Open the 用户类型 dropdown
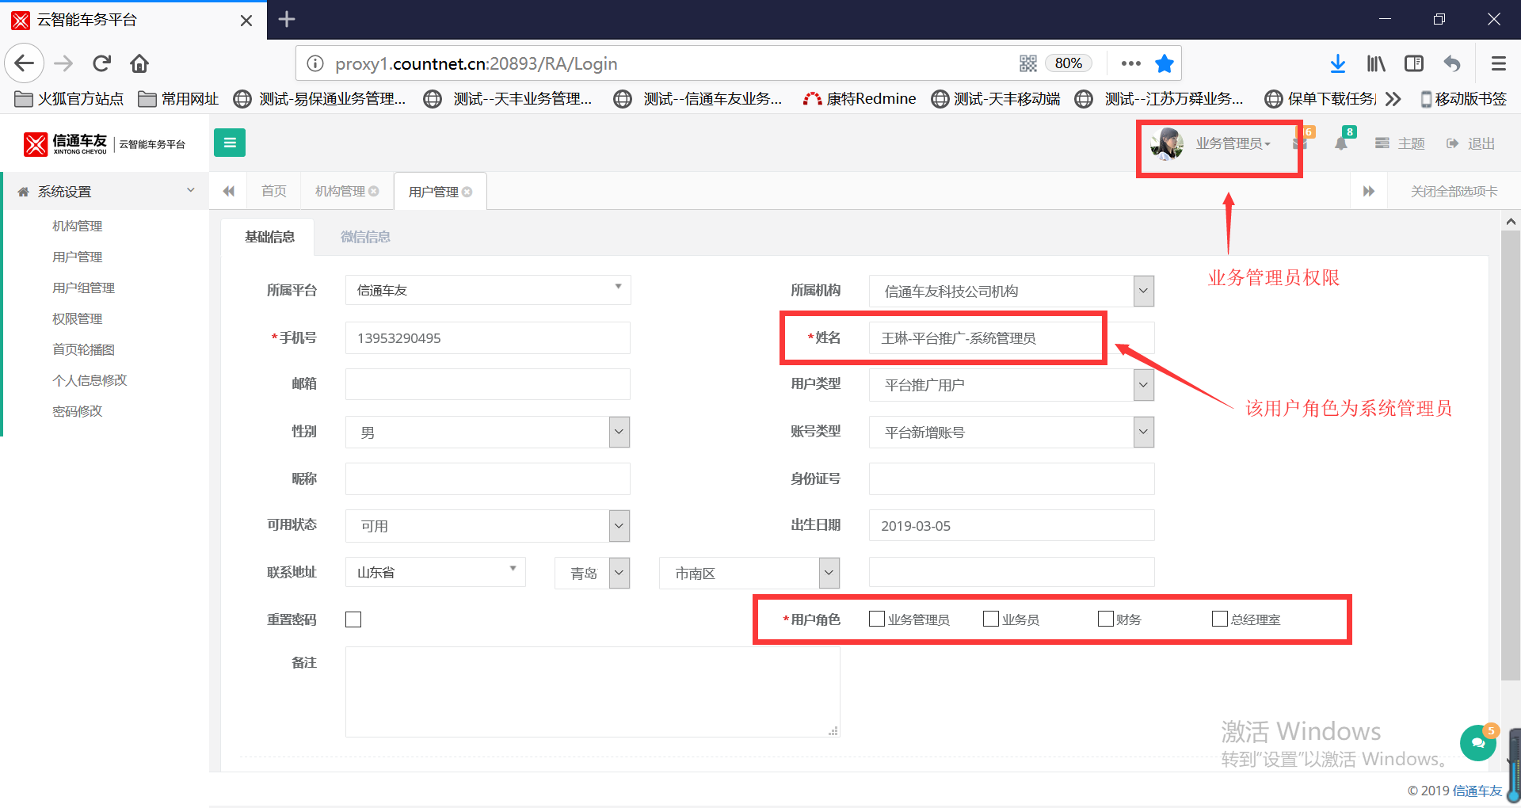Screen dimensions: 1521x808 pos(1012,385)
